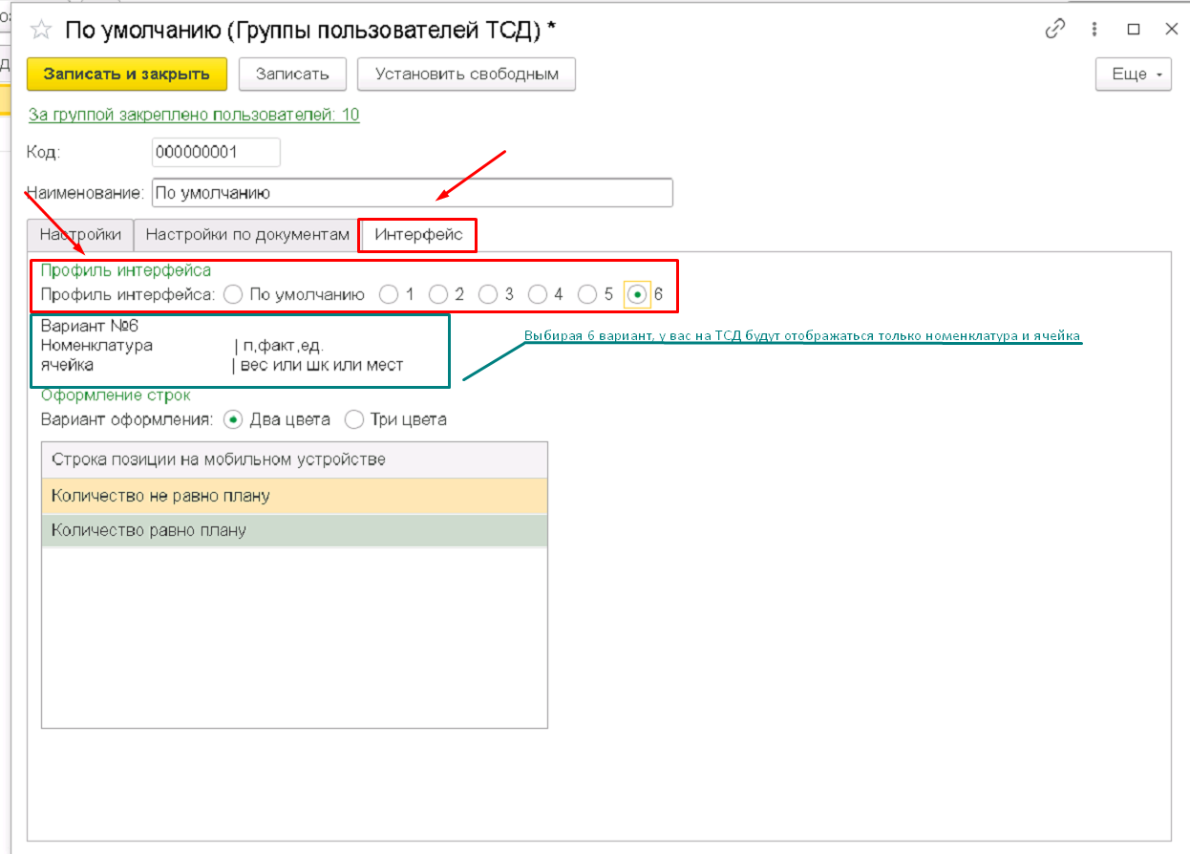Open the "Настройки по документам" tab

pos(247,235)
